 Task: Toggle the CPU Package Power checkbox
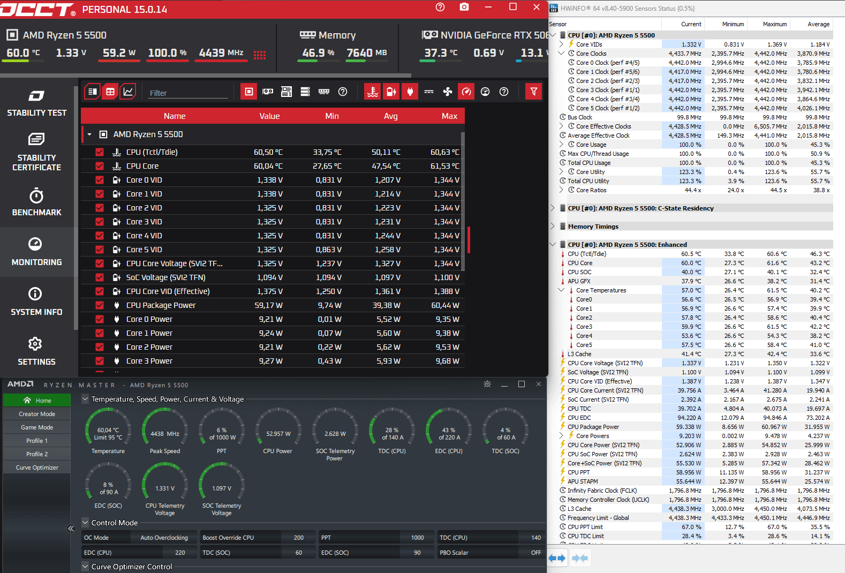click(100, 305)
